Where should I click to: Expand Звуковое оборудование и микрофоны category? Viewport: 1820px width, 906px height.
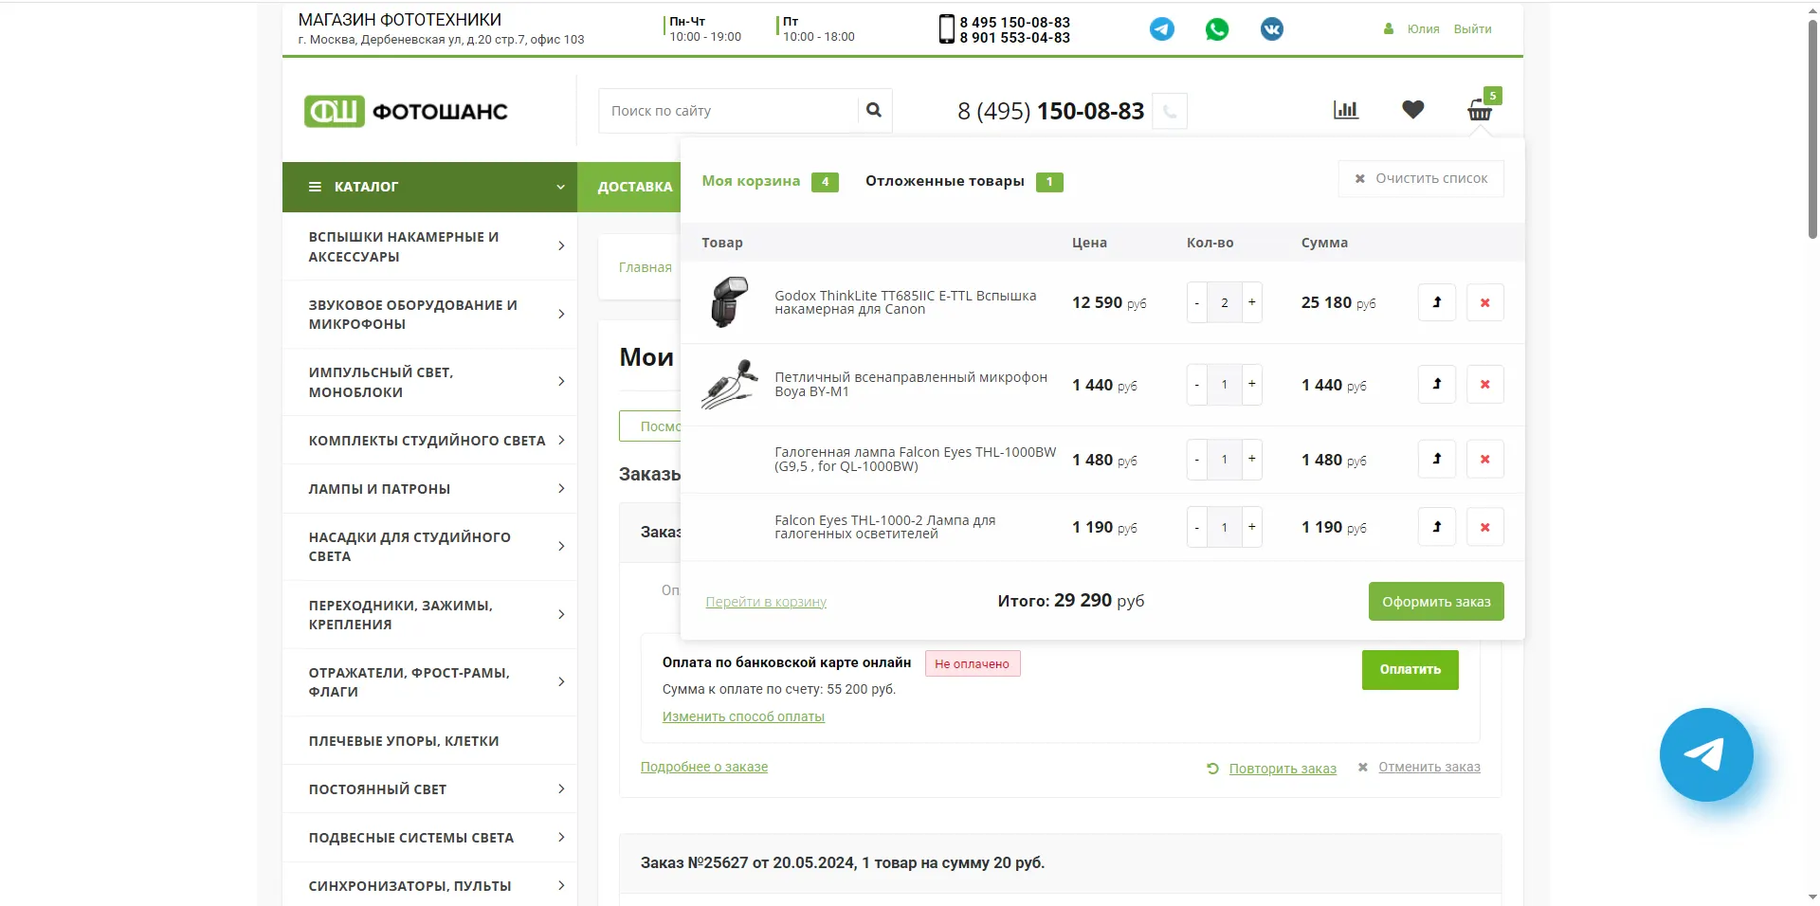pyautogui.click(x=561, y=314)
